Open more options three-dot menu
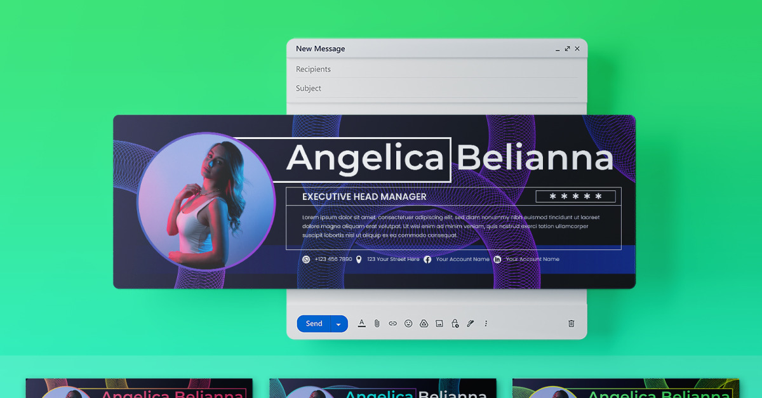This screenshot has height=398, width=762. pyautogui.click(x=486, y=324)
